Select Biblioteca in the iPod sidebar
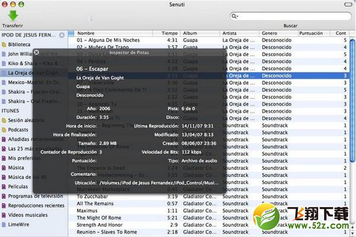The width and height of the screenshot is (356, 237). coord(19,45)
